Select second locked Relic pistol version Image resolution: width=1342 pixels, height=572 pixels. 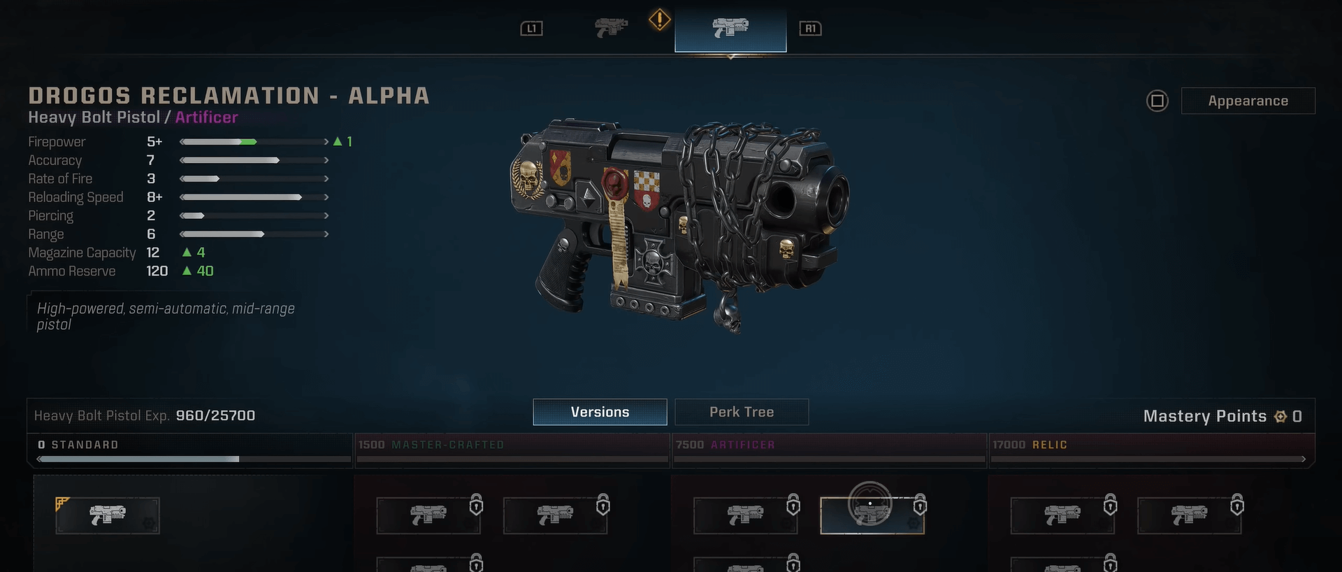coord(1190,515)
